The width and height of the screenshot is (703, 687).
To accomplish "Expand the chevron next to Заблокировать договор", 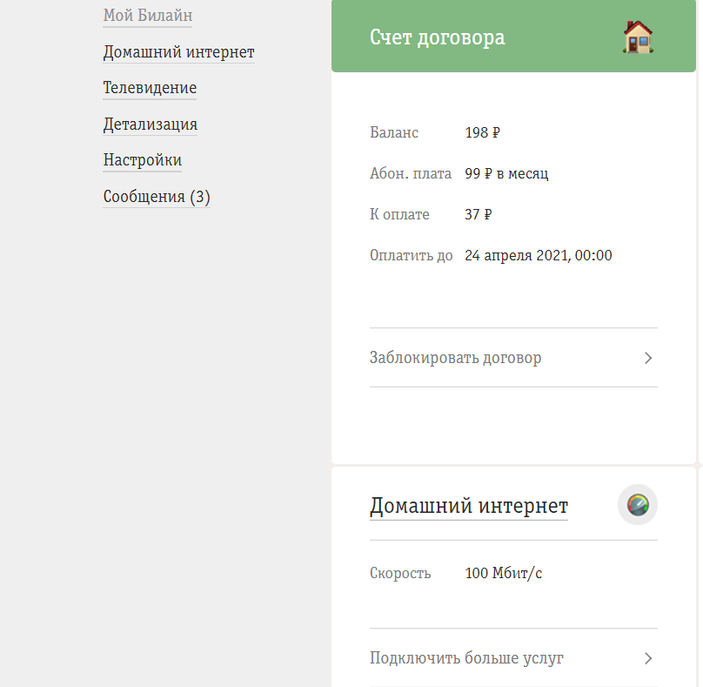I will coord(647,358).
